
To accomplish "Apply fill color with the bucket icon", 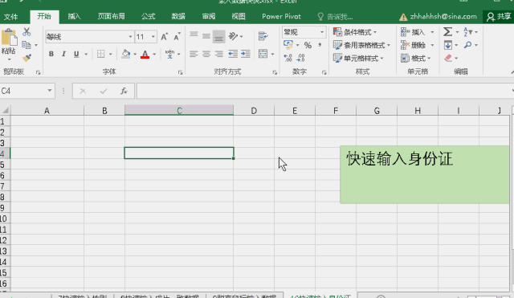I will (x=125, y=54).
